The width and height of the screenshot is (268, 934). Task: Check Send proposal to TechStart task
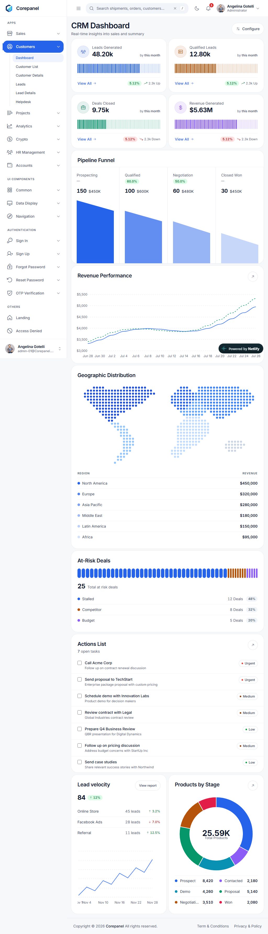80,679
